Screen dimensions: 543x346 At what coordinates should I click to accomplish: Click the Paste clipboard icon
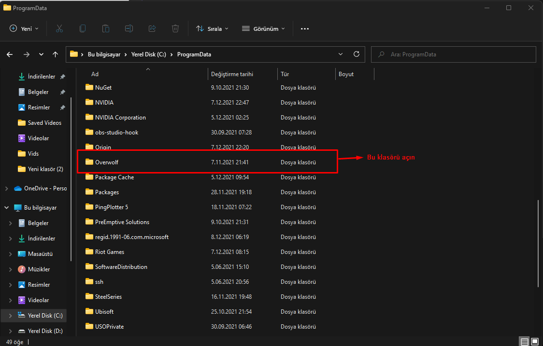(x=106, y=29)
